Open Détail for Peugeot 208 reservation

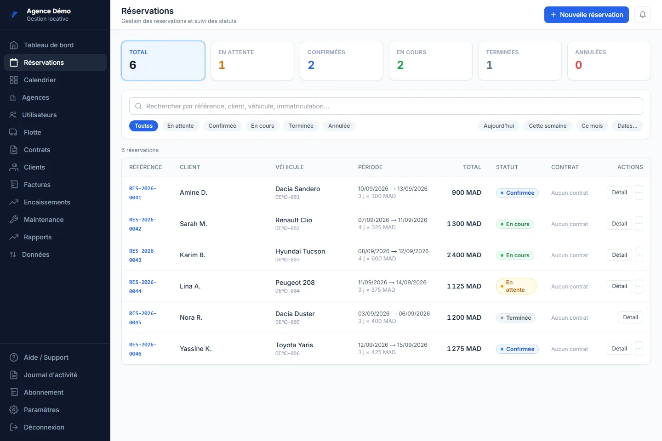pos(619,286)
